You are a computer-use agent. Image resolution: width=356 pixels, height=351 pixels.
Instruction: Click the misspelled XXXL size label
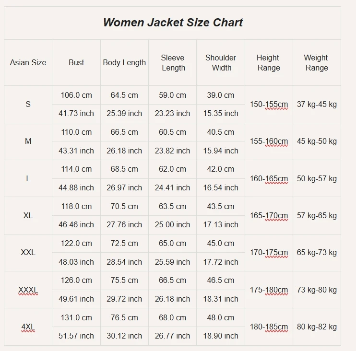pyautogui.click(x=28, y=290)
